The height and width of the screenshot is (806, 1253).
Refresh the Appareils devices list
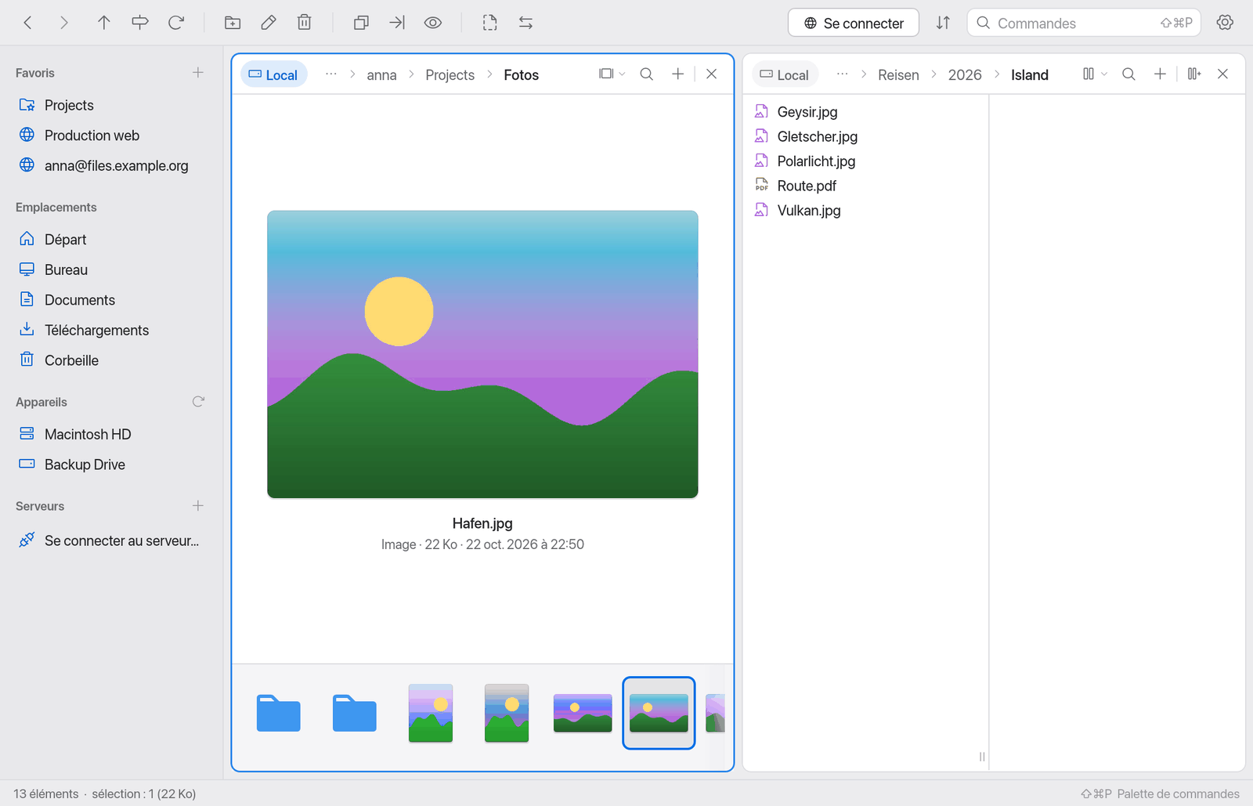pyautogui.click(x=198, y=402)
